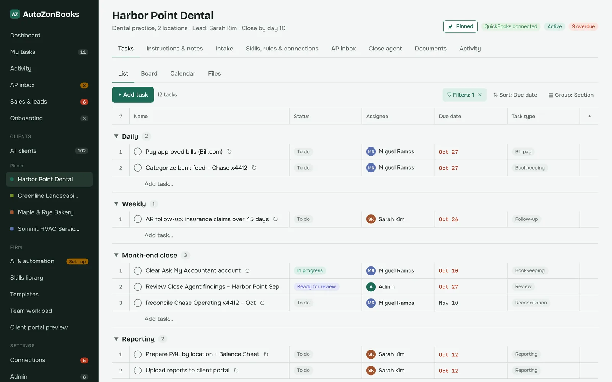Open the Close agent tab
This screenshot has height=382, width=612.
(x=385, y=49)
